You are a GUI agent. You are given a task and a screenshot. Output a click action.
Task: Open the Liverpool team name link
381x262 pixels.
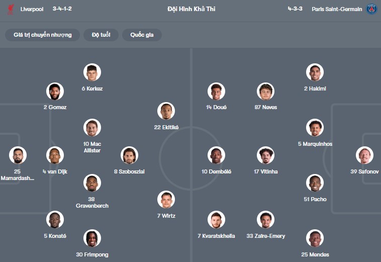click(x=32, y=9)
